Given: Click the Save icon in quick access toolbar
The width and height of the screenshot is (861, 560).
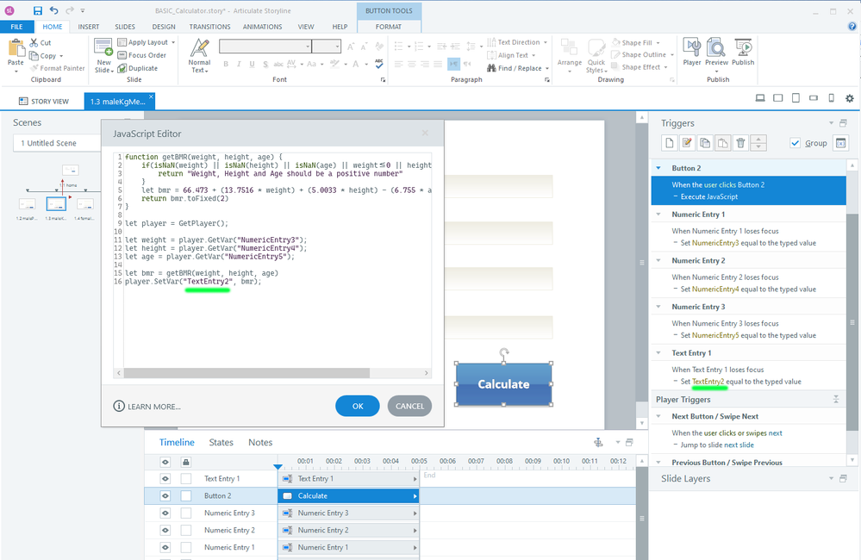Looking at the screenshot, I should [38, 9].
